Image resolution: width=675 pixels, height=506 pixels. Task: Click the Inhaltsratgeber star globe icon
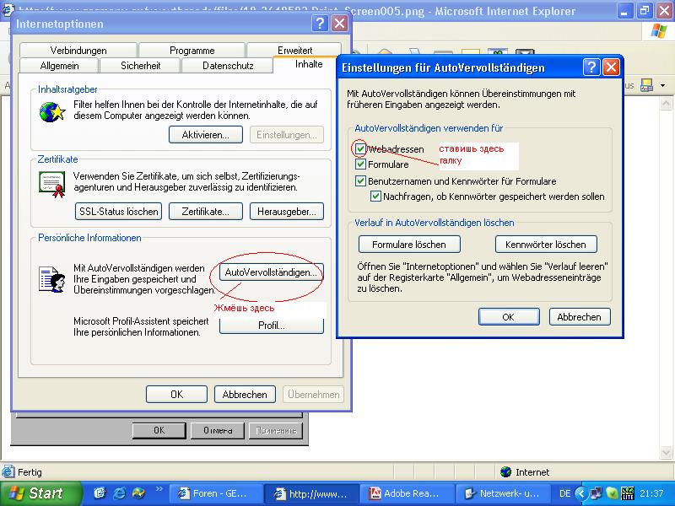[52, 111]
